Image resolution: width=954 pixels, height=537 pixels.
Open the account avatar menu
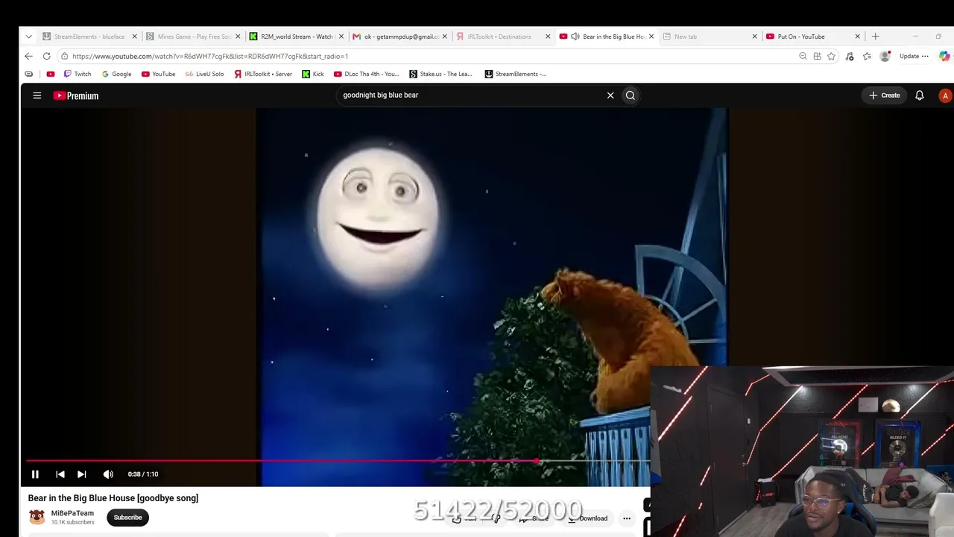(x=945, y=95)
